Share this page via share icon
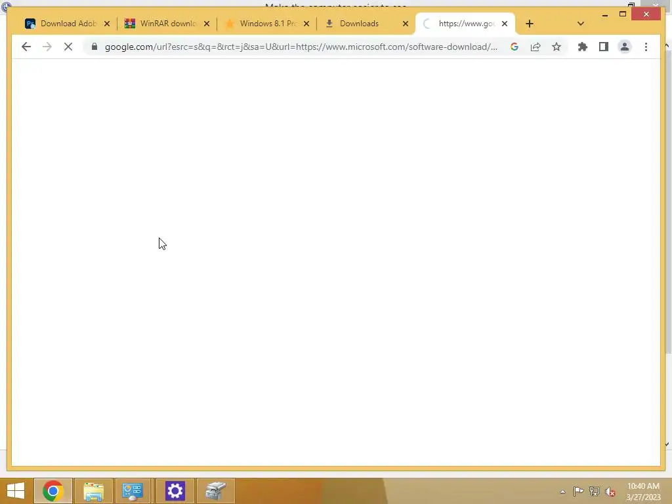This screenshot has height=504, width=672. (535, 47)
